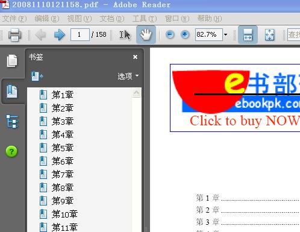Click the Adobe PDF icon in title bar
300x232 pixels.
tap(5, 4)
